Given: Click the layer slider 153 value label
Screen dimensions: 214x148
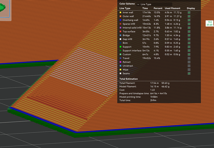Looking at the screenshot, I should tap(210, 22).
